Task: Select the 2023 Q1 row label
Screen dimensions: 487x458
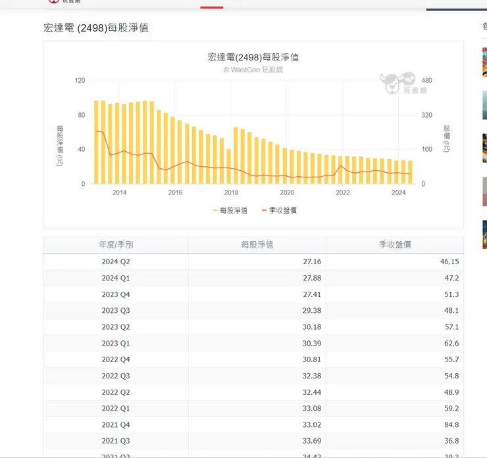Action: [116, 343]
